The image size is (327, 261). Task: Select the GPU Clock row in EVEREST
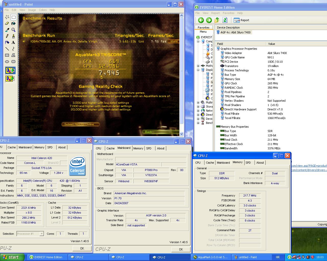(x=271, y=83)
